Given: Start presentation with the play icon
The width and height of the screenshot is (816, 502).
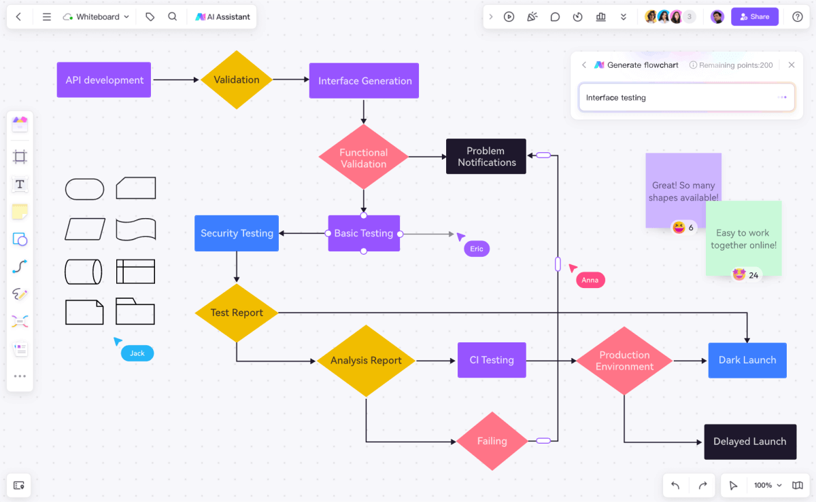Looking at the screenshot, I should [x=509, y=16].
